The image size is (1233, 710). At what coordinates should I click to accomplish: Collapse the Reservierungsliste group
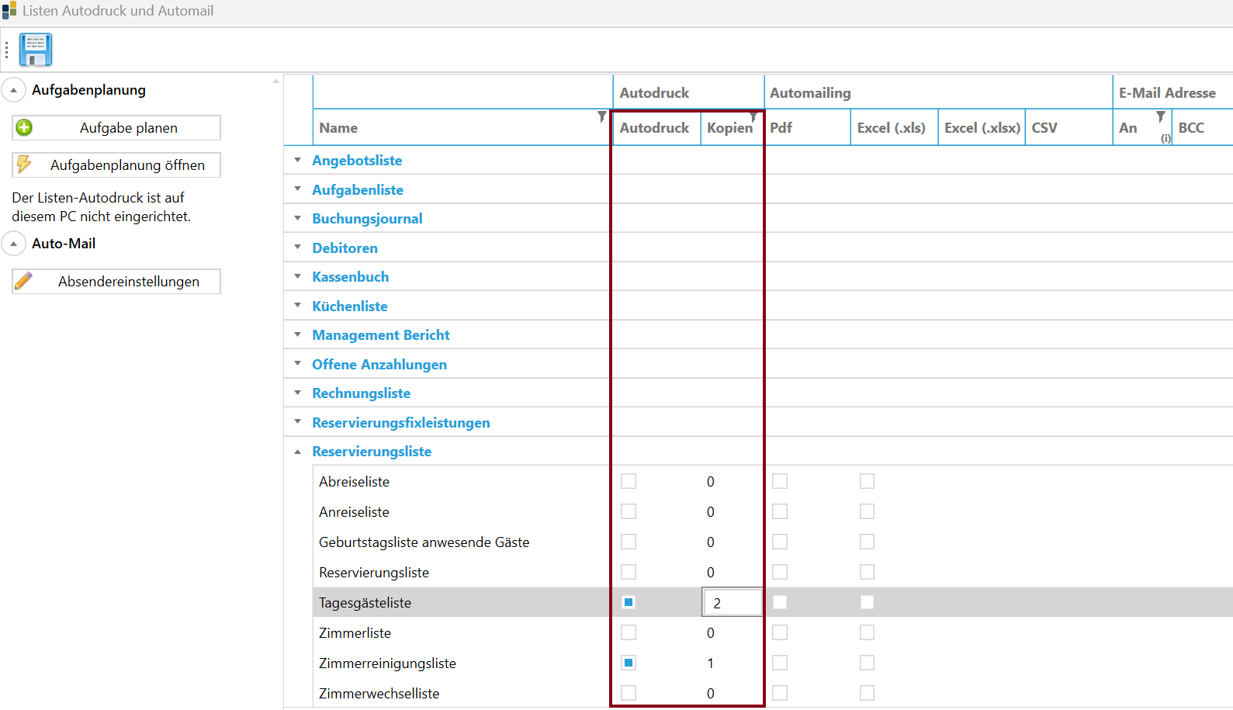[x=297, y=452]
